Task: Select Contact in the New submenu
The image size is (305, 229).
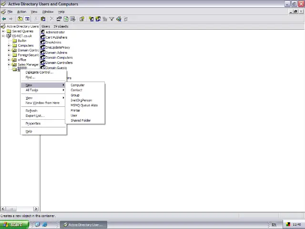Action: pos(85,90)
